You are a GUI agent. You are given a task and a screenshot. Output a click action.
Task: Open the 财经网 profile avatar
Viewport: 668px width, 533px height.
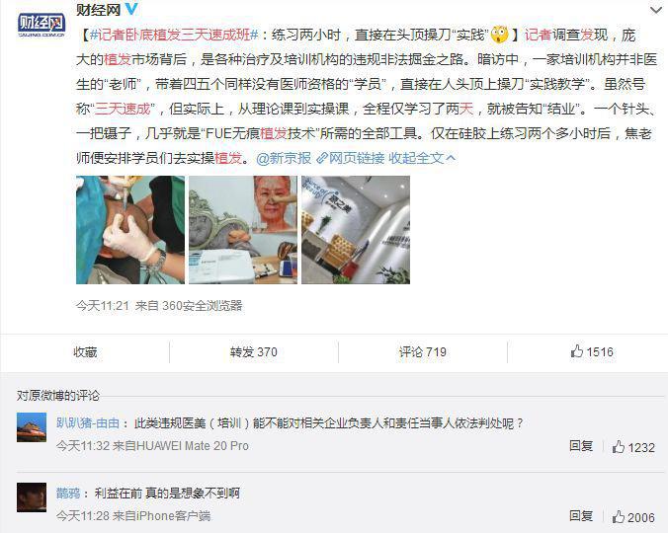42,25
